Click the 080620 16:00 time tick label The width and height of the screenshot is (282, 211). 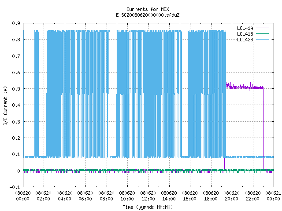(x=190, y=196)
